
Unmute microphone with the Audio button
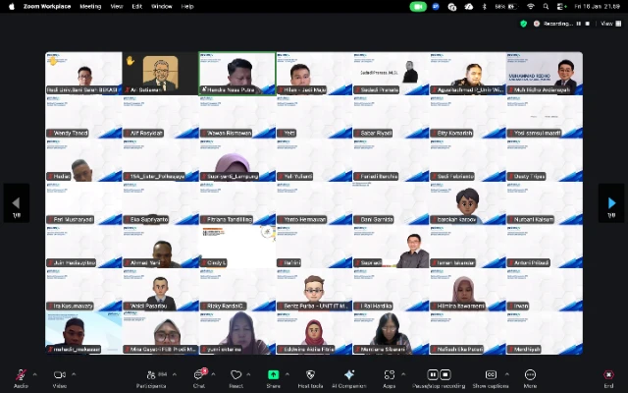click(x=21, y=378)
